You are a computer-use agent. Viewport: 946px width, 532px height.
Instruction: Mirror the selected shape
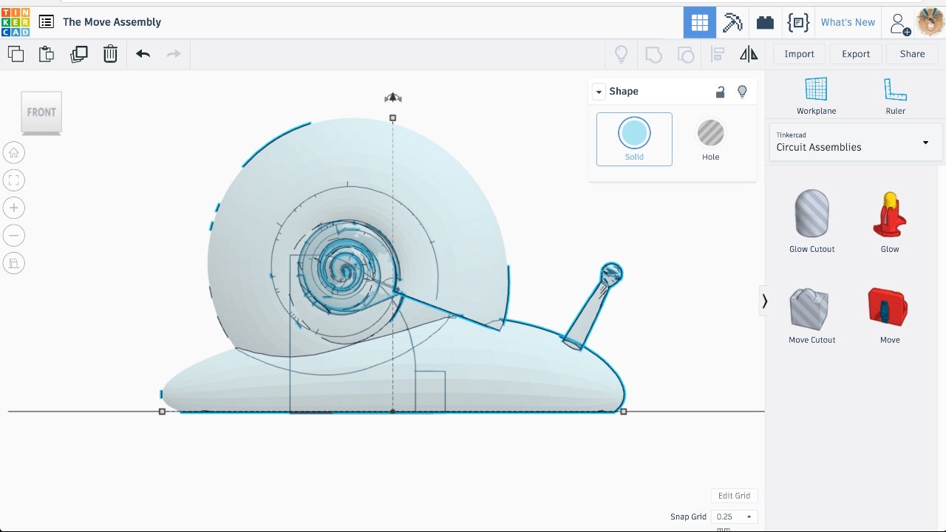coord(749,54)
